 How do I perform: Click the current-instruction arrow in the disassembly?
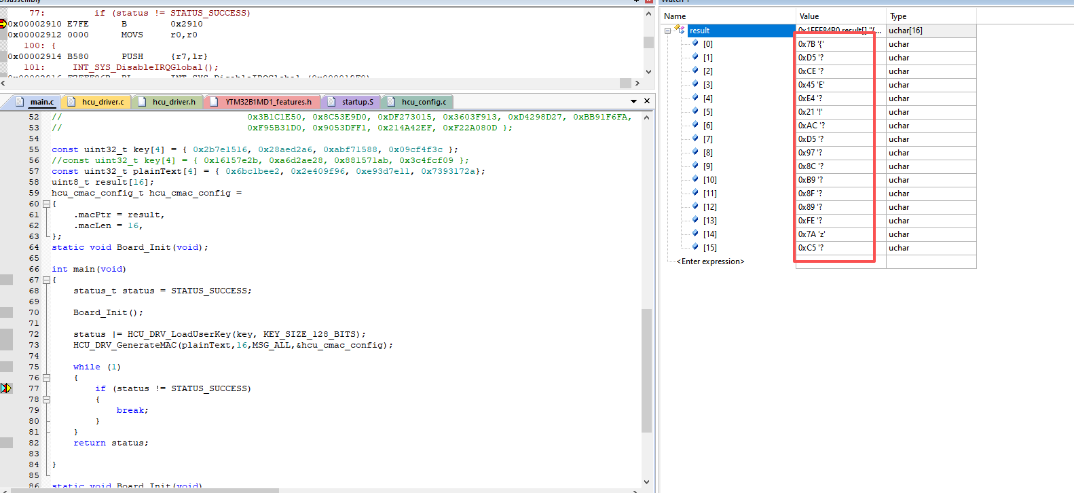pos(3,24)
